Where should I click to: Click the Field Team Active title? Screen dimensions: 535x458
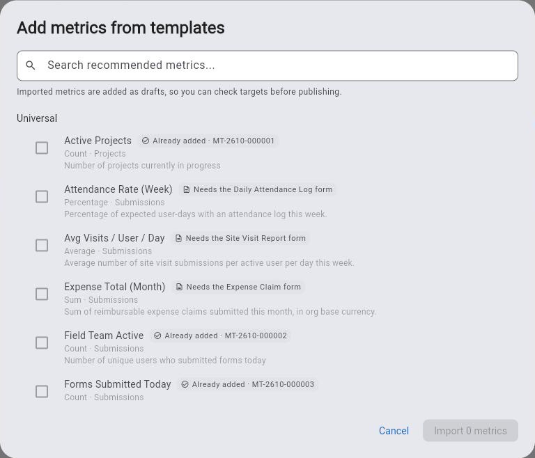[104, 335]
